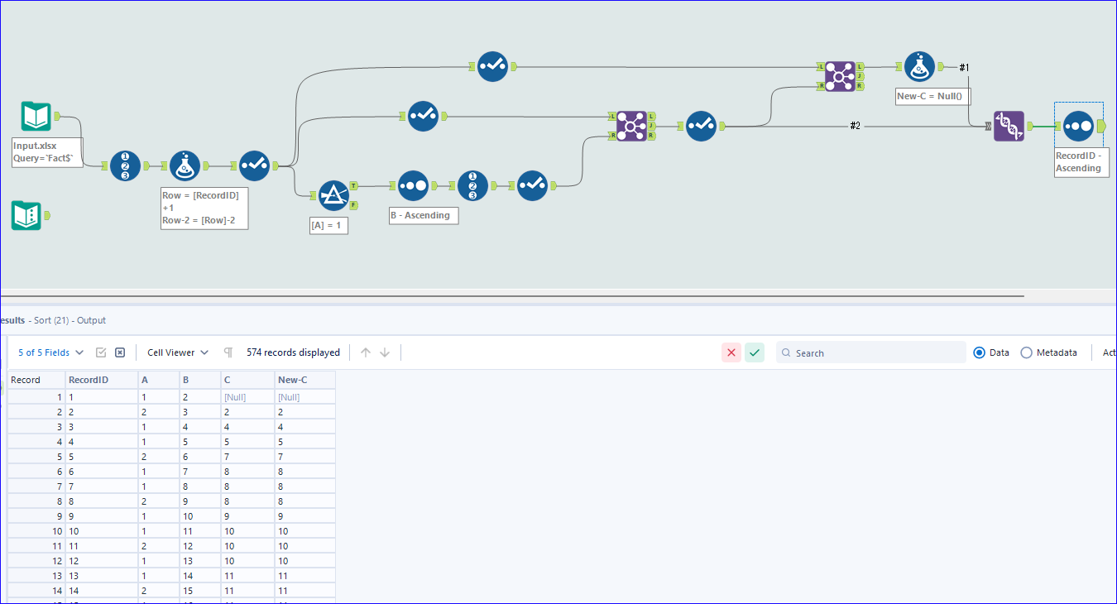Click the first Join tool on the canvas
Viewport: 1117px width, 604px height.
tap(631, 126)
